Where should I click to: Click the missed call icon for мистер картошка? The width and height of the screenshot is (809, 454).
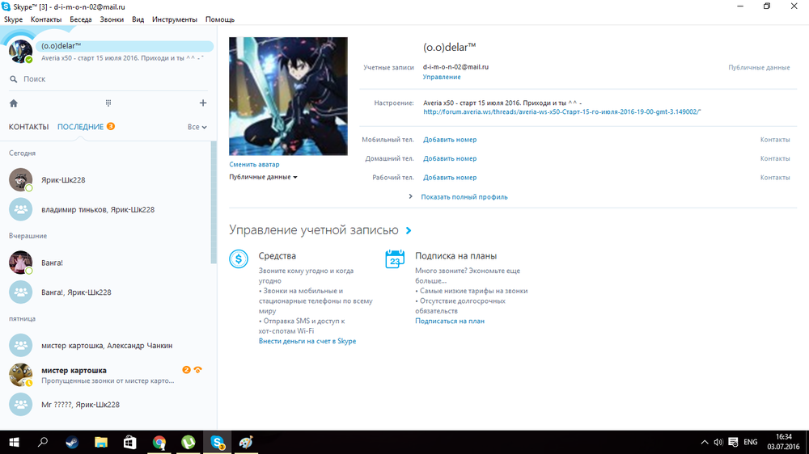197,370
